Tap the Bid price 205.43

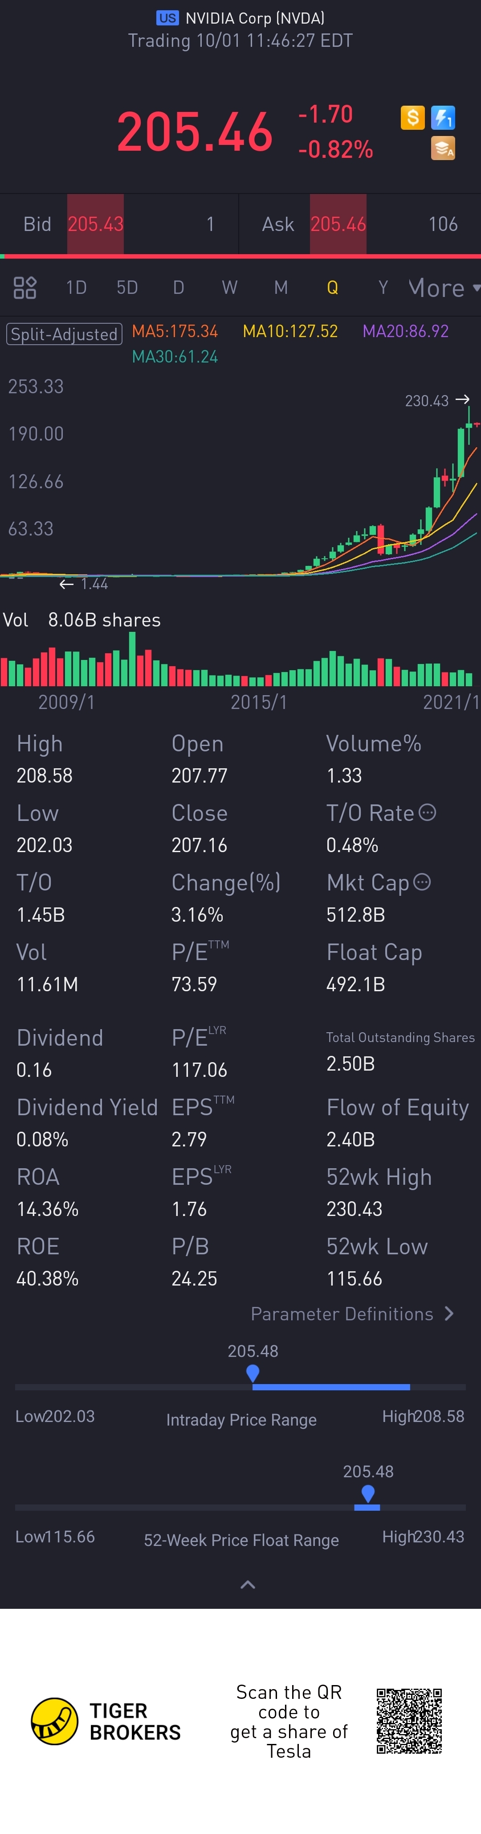[x=95, y=224]
